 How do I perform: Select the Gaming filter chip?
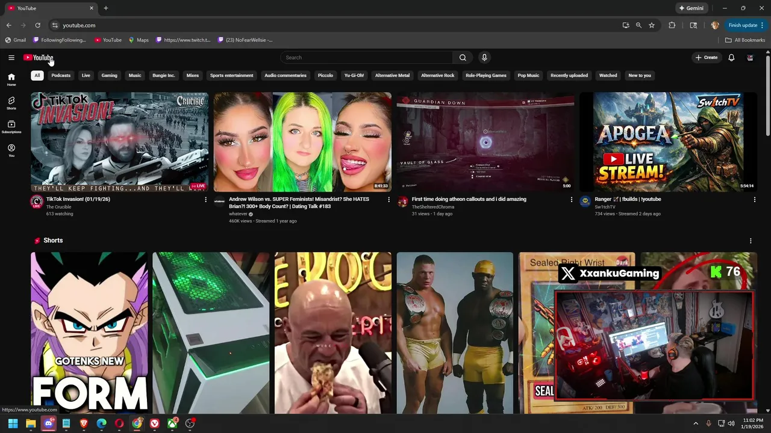tap(109, 76)
